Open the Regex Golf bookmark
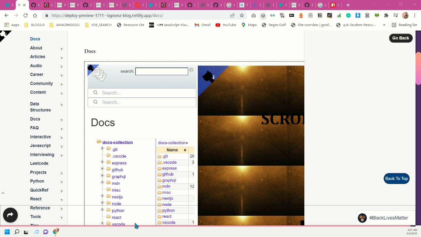Viewport: 421px width, 237px height. (x=274, y=25)
